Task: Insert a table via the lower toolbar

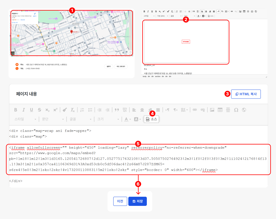Action: pos(220,110)
